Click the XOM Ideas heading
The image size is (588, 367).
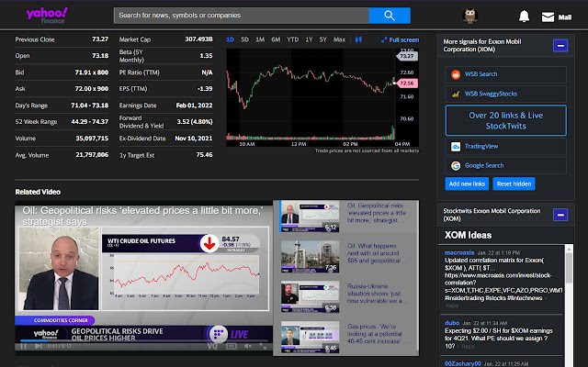(468, 235)
